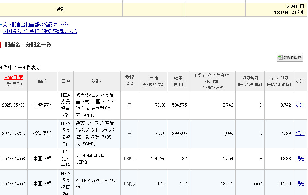This screenshot has width=308, height=195.
Task: Select the 5,841 円 total amount
Action: click(295, 6)
